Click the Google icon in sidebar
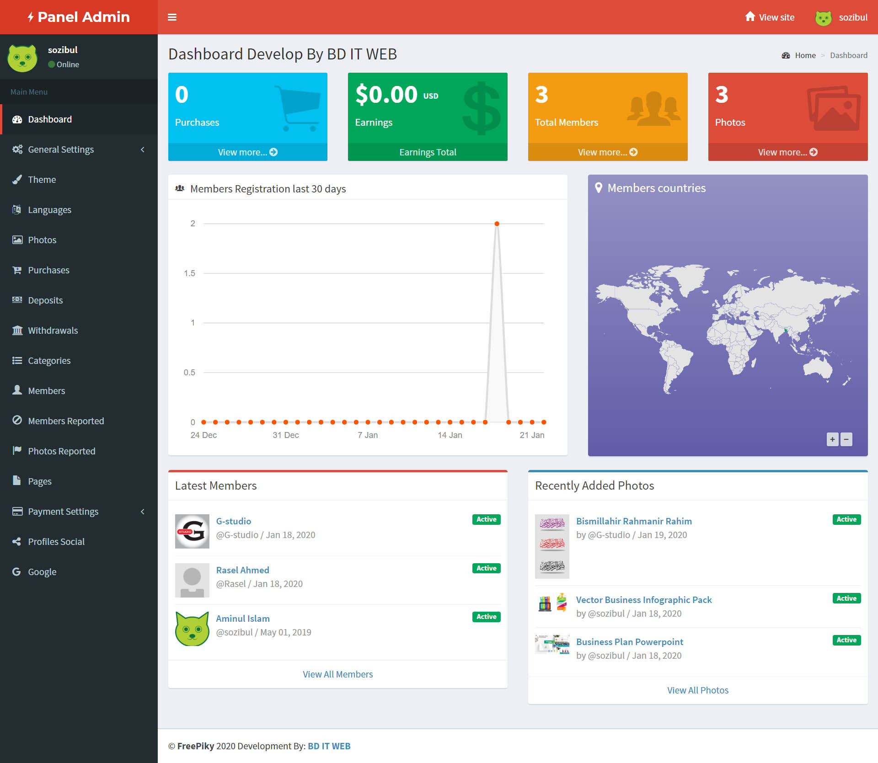The height and width of the screenshot is (763, 878). point(17,571)
